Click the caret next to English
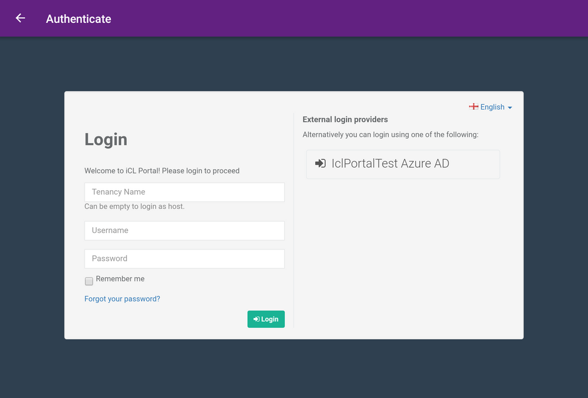The width and height of the screenshot is (588, 398). [510, 107]
